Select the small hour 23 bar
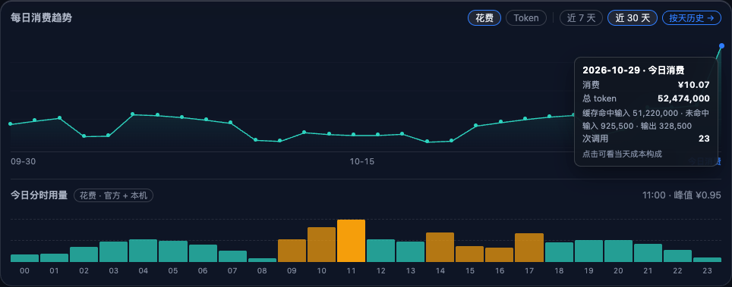This screenshot has height=287, width=732. (707, 260)
